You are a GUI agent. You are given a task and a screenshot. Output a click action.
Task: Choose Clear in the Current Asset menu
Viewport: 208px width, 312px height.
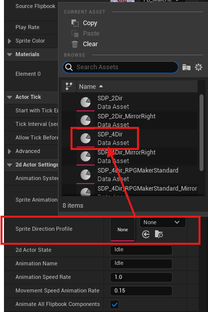pos(90,44)
